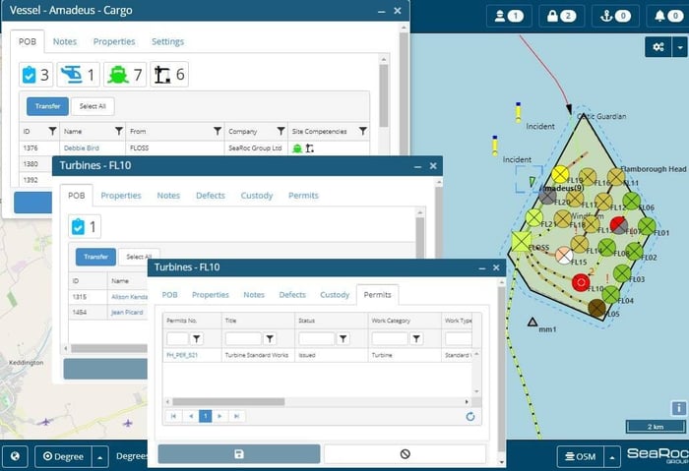Go to next page in permits pager
This screenshot has width=689, height=471.
[219, 416]
